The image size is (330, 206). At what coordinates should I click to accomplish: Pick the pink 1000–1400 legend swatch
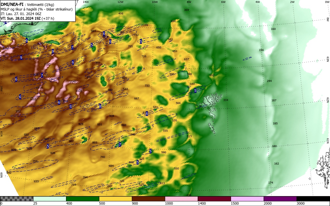(x=181, y=199)
